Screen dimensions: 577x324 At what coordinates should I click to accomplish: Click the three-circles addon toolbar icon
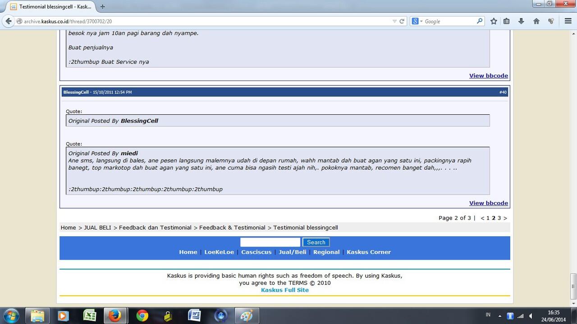tap(551, 21)
